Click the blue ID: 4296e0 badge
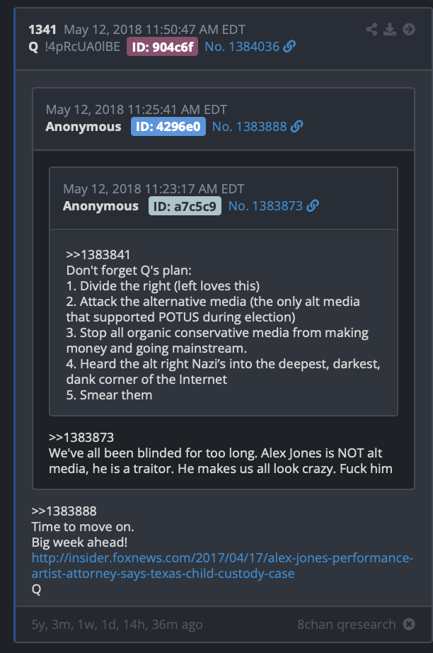Viewport: 433px width, 653px height. coord(168,127)
